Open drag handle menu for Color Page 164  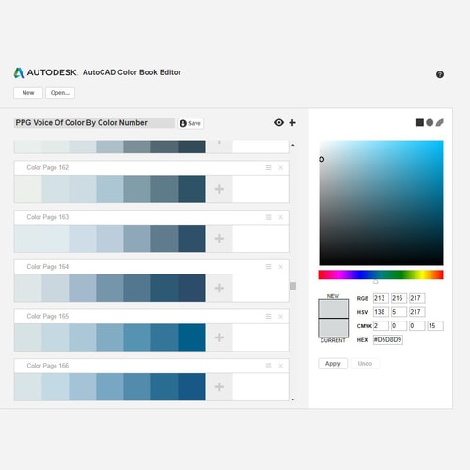click(268, 267)
